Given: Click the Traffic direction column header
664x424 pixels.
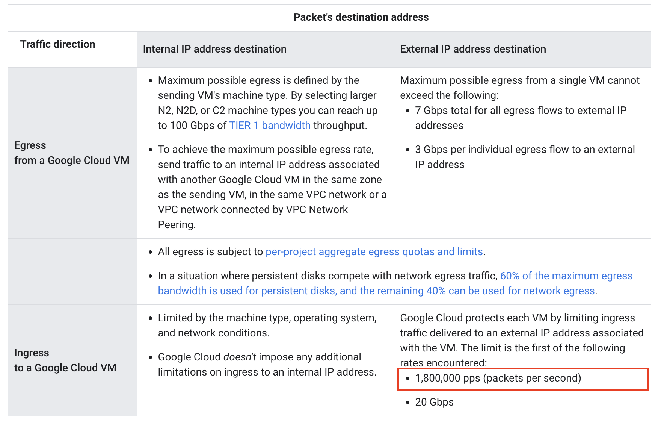Looking at the screenshot, I should coord(57,44).
